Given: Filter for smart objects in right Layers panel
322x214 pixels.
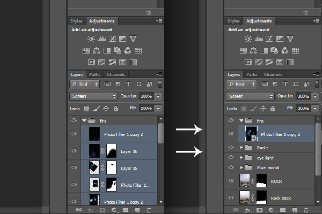Looking at the screenshot, I should click(x=306, y=84).
